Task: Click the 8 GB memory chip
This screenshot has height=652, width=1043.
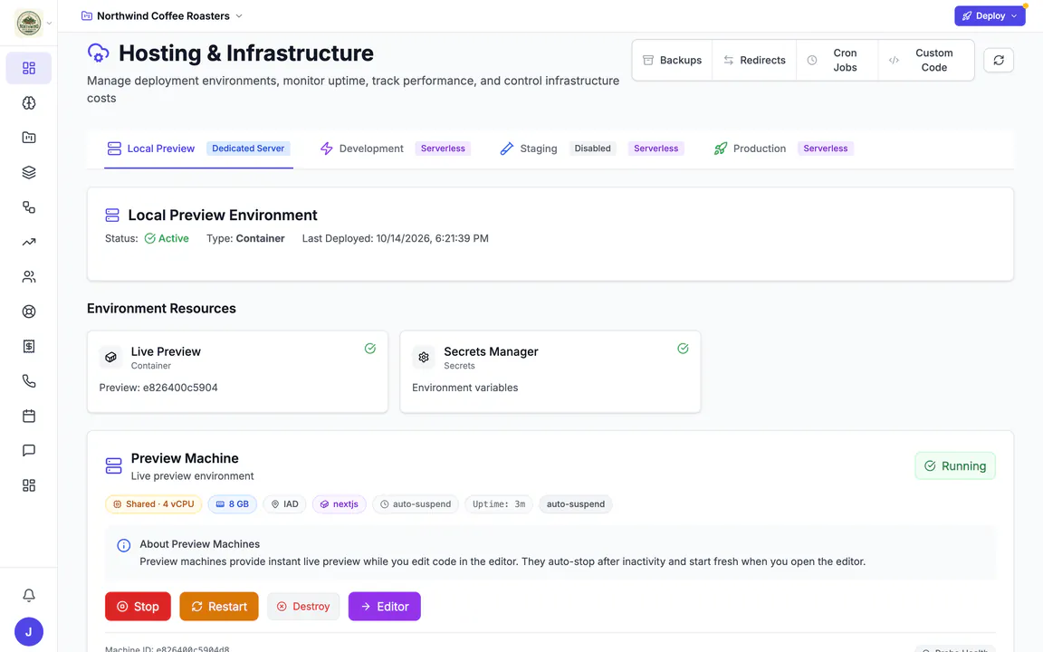Action: tap(232, 504)
